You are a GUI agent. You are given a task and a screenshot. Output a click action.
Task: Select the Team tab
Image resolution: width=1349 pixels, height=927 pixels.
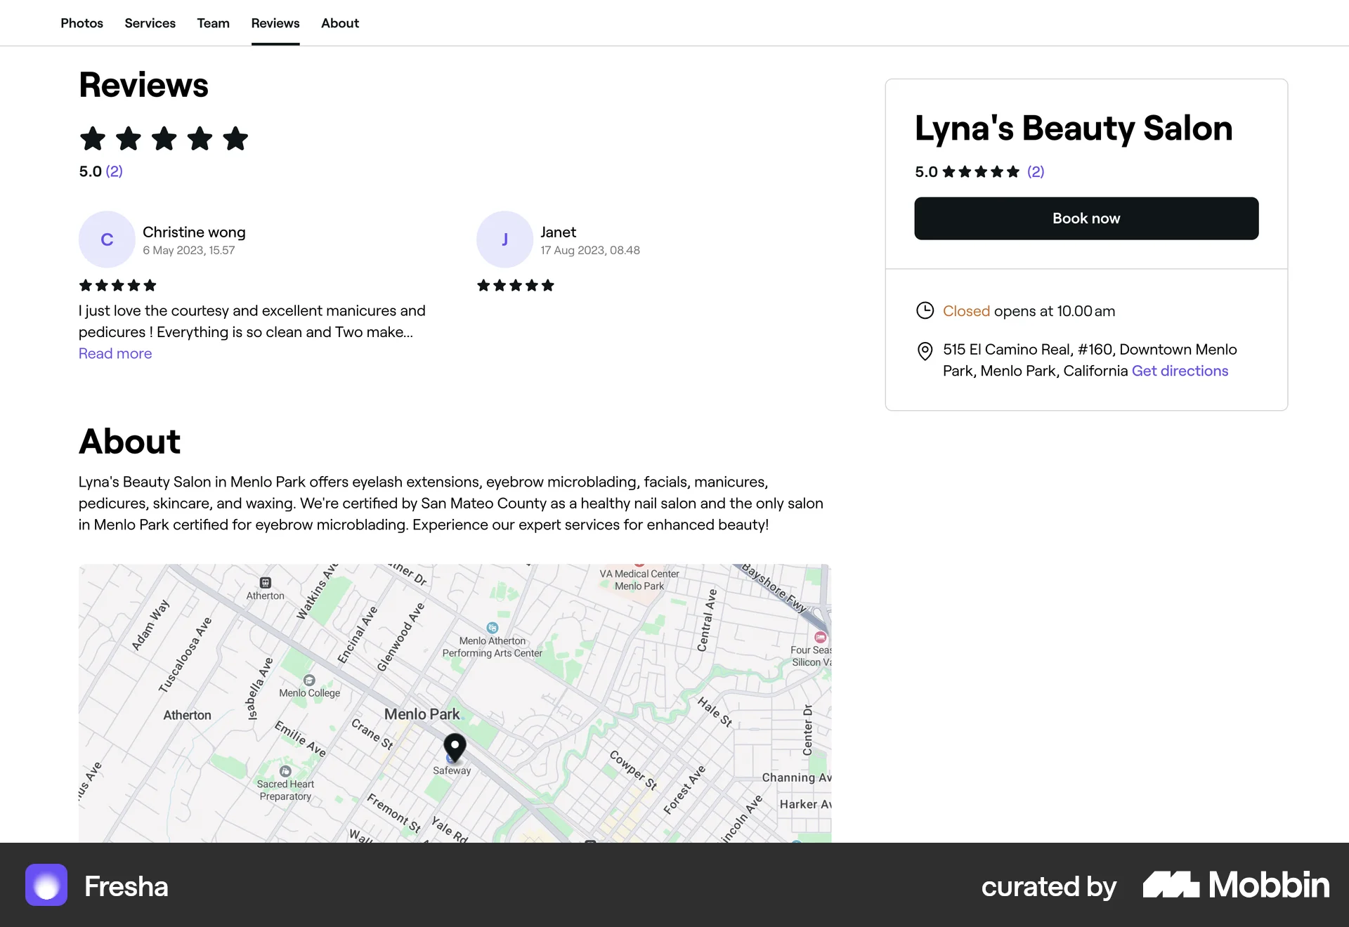[x=213, y=22]
